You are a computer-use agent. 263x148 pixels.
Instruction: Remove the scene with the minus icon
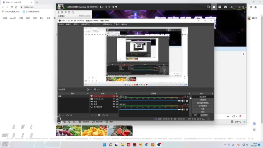coord(63,115)
